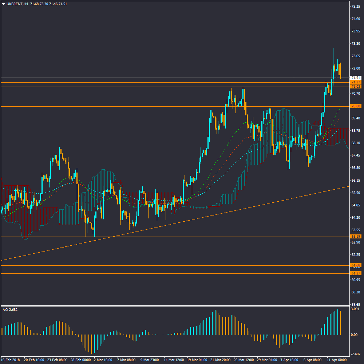Click the 59.65 price on the scale
The width and height of the screenshot is (364, 364).
356,305
